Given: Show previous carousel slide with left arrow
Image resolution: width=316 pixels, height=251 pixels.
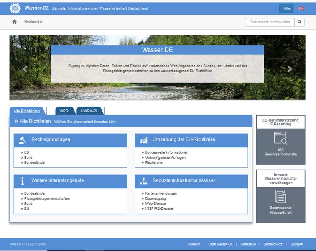Looking at the screenshot, I should pos(25,69).
